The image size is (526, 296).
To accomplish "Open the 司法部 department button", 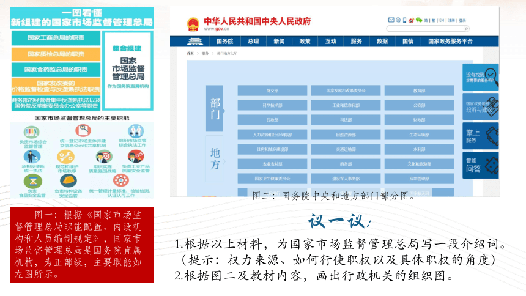I will pos(346,120).
